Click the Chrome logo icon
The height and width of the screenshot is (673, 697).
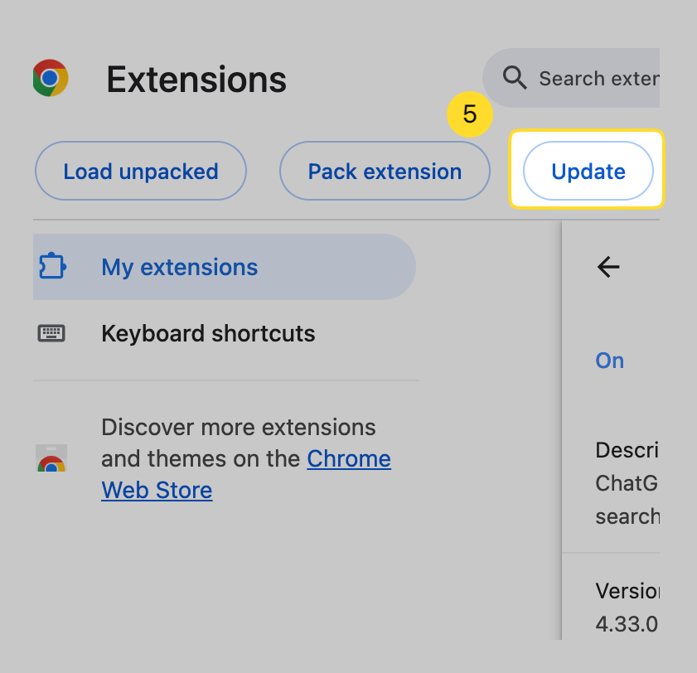point(51,79)
